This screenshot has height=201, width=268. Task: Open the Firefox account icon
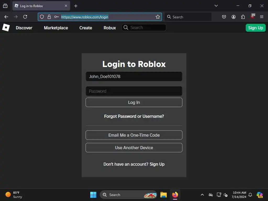pyautogui.click(x=233, y=17)
